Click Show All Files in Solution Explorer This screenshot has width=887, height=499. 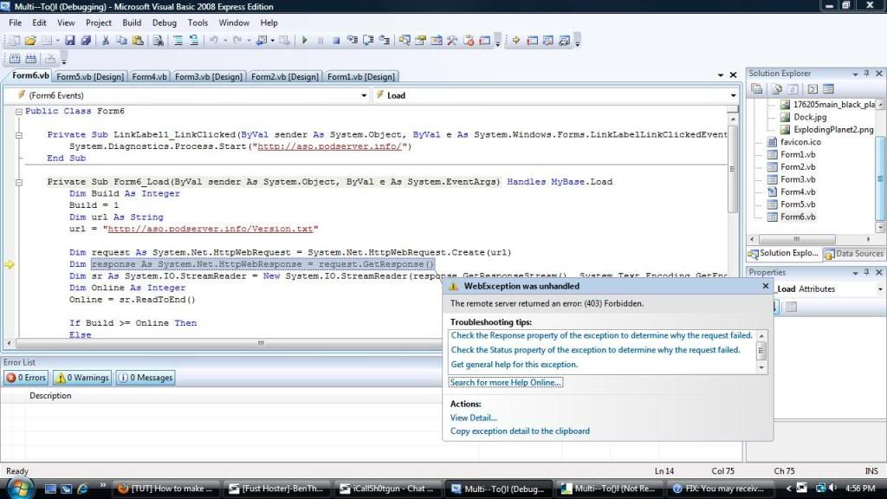click(777, 89)
